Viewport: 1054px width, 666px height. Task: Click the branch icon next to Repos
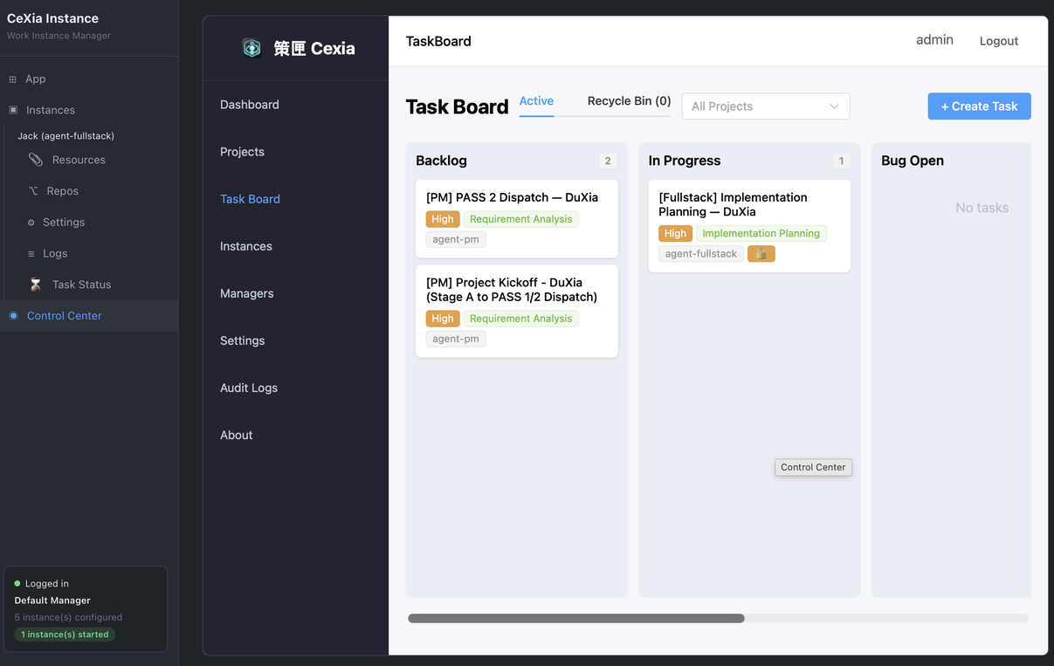click(x=33, y=191)
